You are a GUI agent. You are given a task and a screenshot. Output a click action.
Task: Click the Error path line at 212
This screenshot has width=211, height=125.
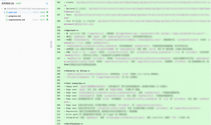[x=72, y=114]
